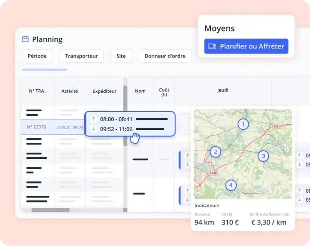This screenshot has width=310, height=246.
Task: Open the Période filter
Action: click(x=37, y=56)
